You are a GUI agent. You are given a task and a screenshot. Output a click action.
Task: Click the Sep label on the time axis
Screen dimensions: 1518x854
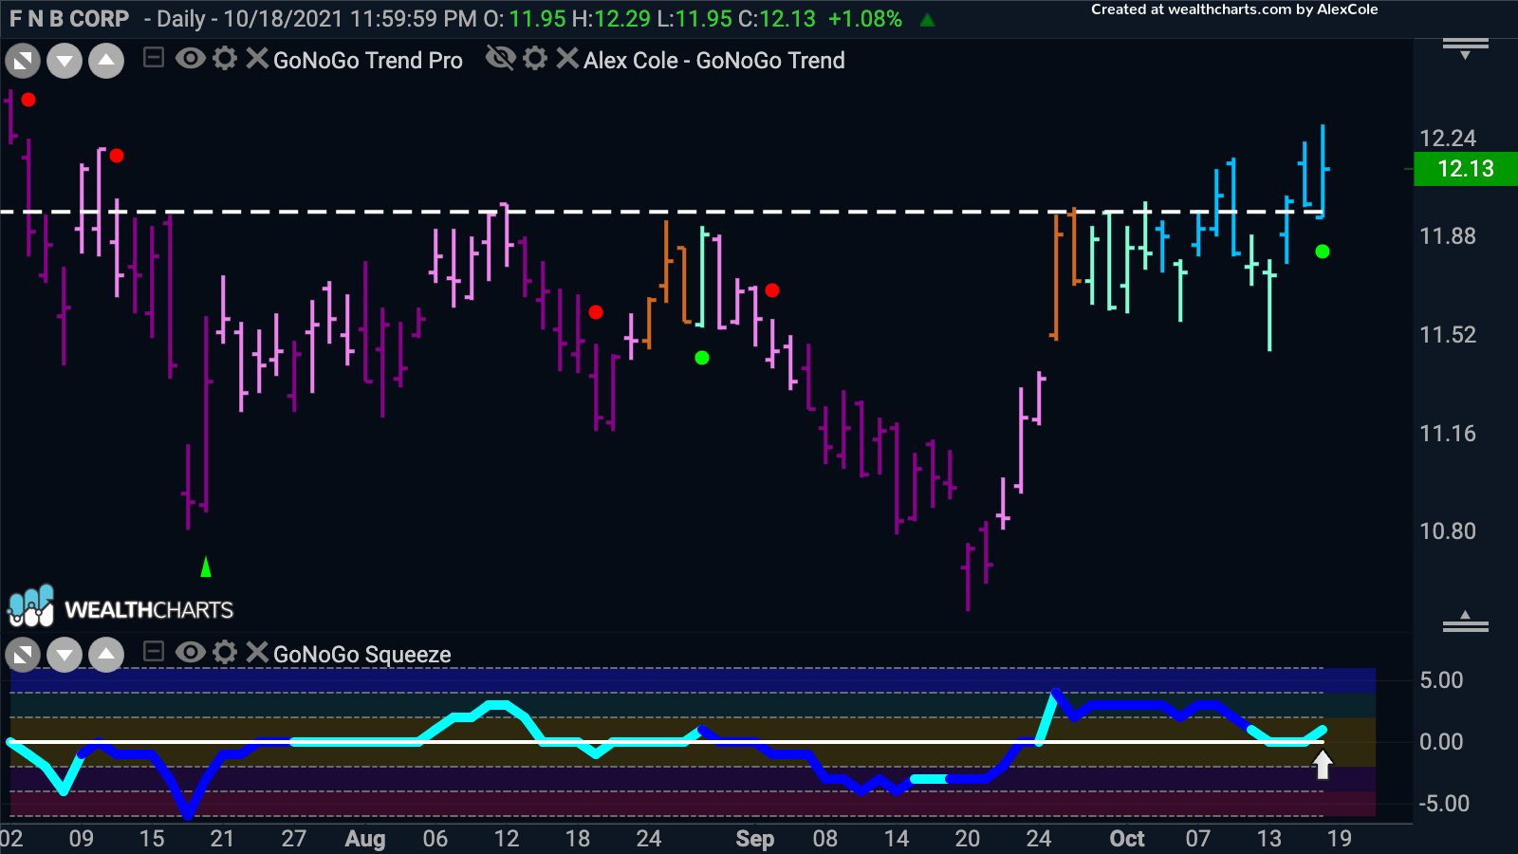(x=755, y=839)
